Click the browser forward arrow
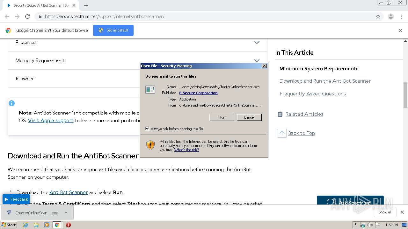 pos(17,17)
